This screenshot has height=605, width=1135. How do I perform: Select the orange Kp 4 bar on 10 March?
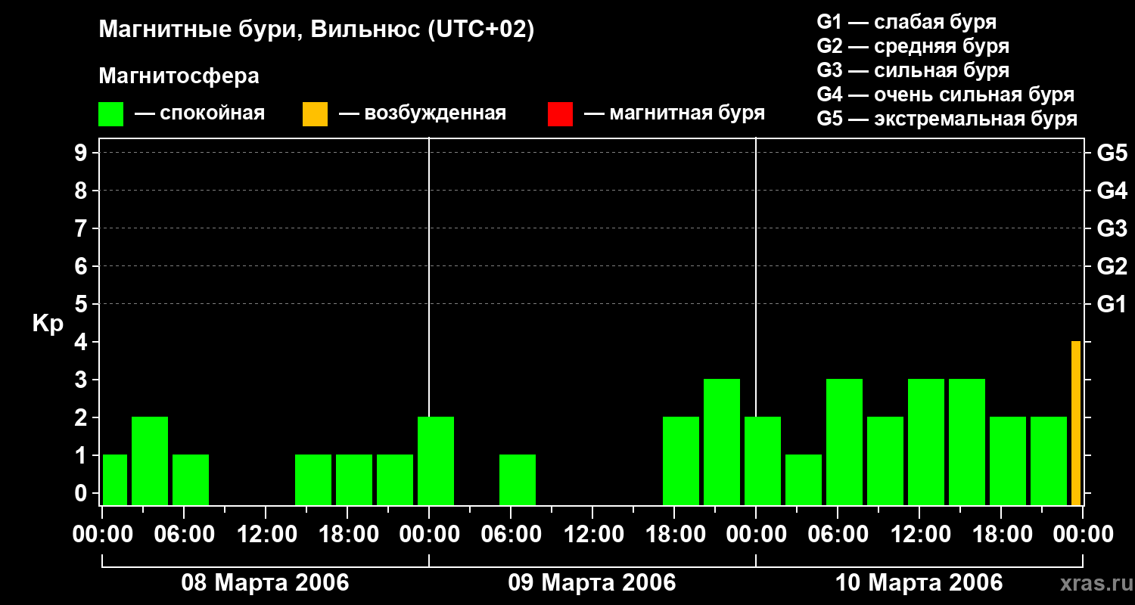[1075, 423]
